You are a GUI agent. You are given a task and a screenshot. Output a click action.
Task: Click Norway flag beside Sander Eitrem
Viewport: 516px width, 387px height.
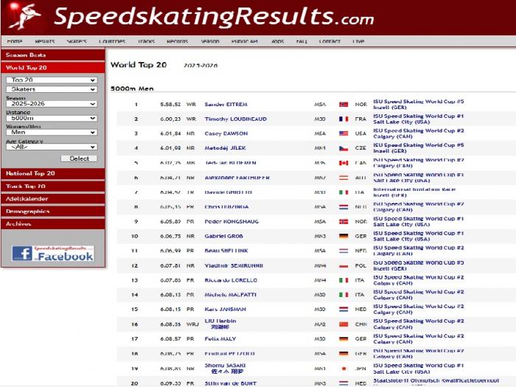pyautogui.click(x=344, y=105)
